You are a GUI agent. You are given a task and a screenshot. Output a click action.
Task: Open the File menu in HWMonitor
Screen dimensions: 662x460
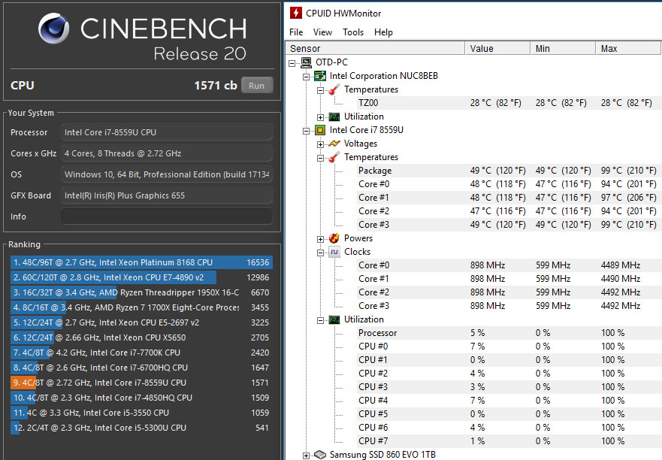(296, 32)
